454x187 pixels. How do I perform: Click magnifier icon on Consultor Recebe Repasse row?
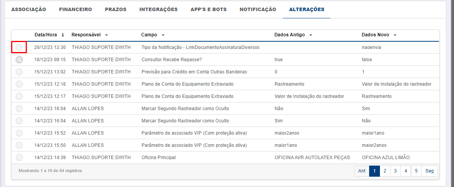[19, 59]
